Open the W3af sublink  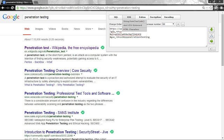point(49,62)
